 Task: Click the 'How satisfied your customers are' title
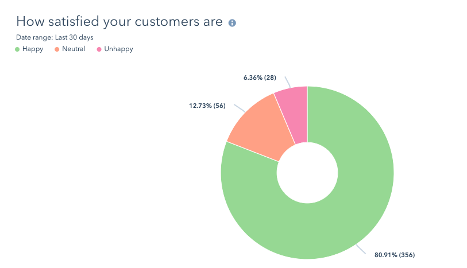(119, 22)
